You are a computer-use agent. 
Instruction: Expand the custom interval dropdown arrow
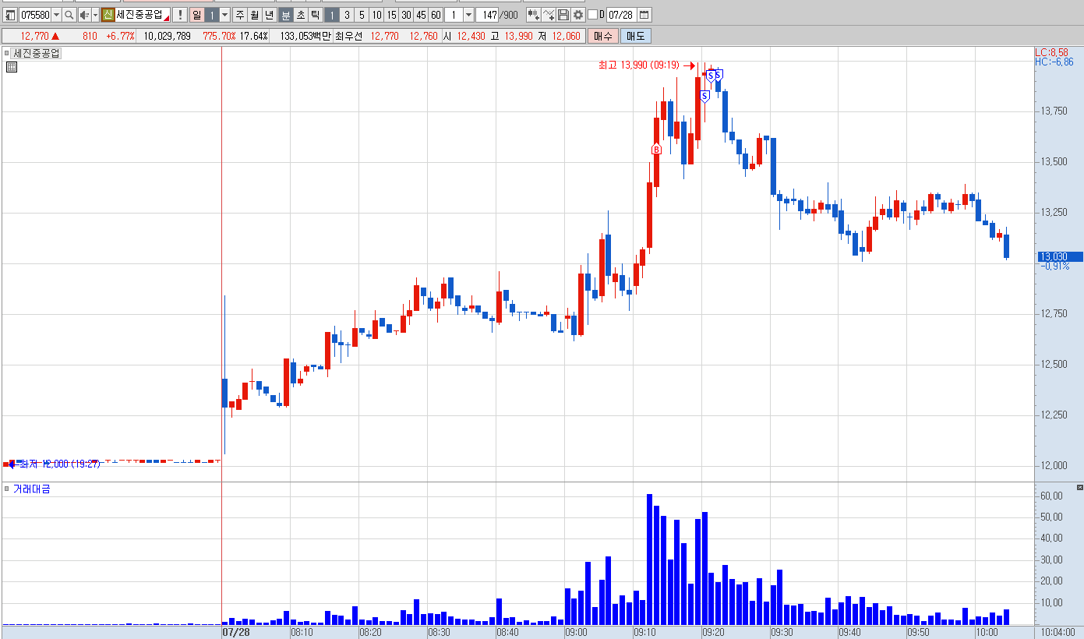click(468, 15)
